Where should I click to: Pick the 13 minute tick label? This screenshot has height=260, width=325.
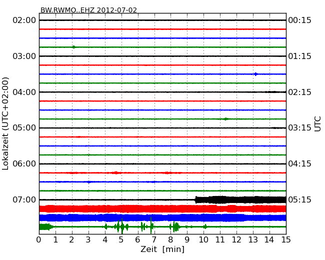(x=253, y=240)
